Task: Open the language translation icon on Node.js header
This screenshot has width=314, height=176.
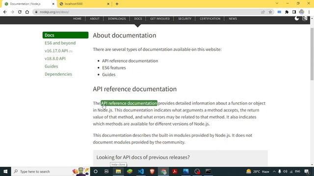Action: point(305,19)
